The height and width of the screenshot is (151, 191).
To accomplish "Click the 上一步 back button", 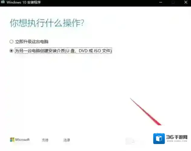I will coord(132,141).
